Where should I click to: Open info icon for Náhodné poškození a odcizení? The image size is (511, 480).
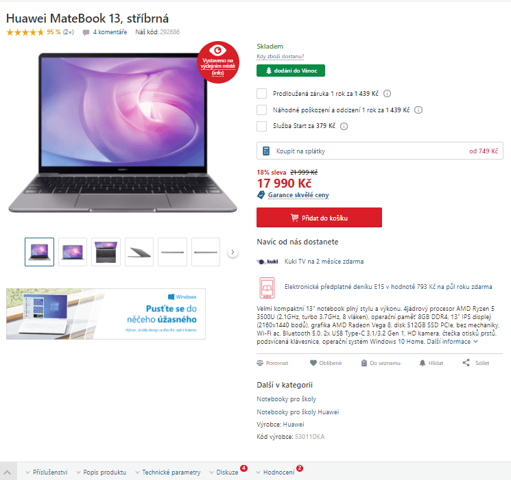tap(418, 110)
